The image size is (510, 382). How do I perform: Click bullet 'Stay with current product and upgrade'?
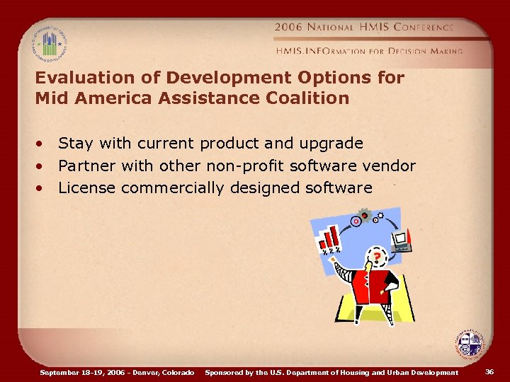pyautogui.click(x=210, y=144)
